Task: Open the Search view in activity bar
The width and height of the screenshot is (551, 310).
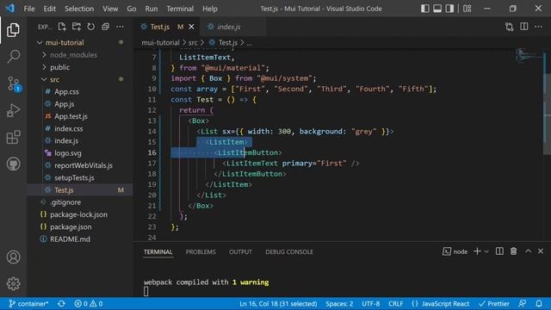Action: (x=13, y=56)
